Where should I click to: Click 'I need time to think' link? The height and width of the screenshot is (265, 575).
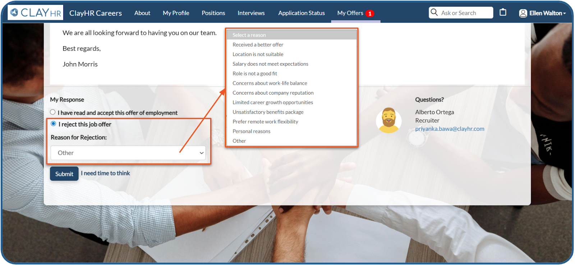[x=105, y=173]
